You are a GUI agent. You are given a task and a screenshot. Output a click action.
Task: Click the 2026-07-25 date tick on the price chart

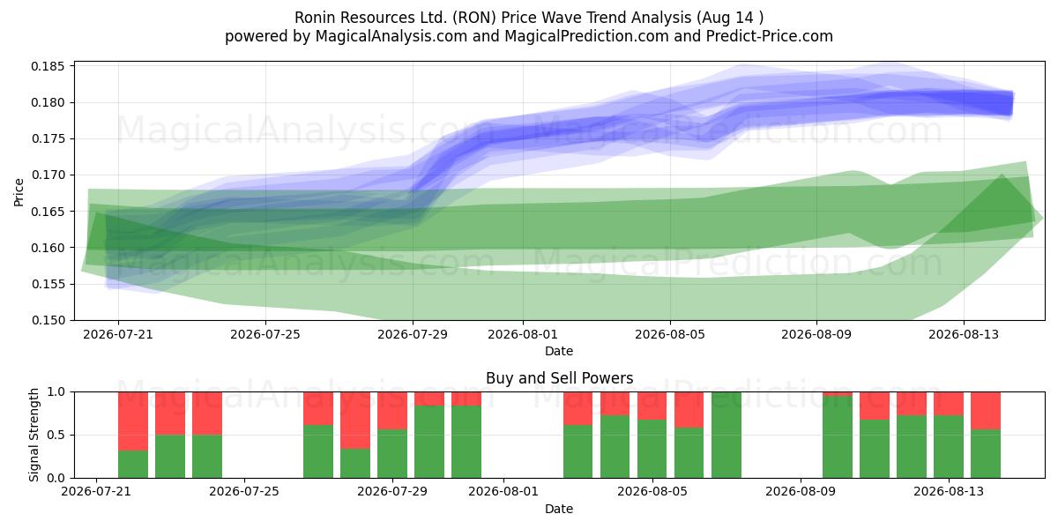pyautogui.click(x=265, y=335)
